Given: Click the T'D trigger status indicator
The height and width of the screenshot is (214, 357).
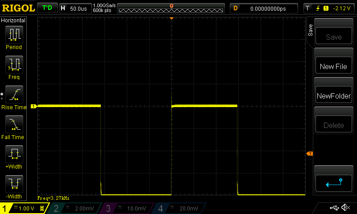Looking at the screenshot, I should click(47, 8).
